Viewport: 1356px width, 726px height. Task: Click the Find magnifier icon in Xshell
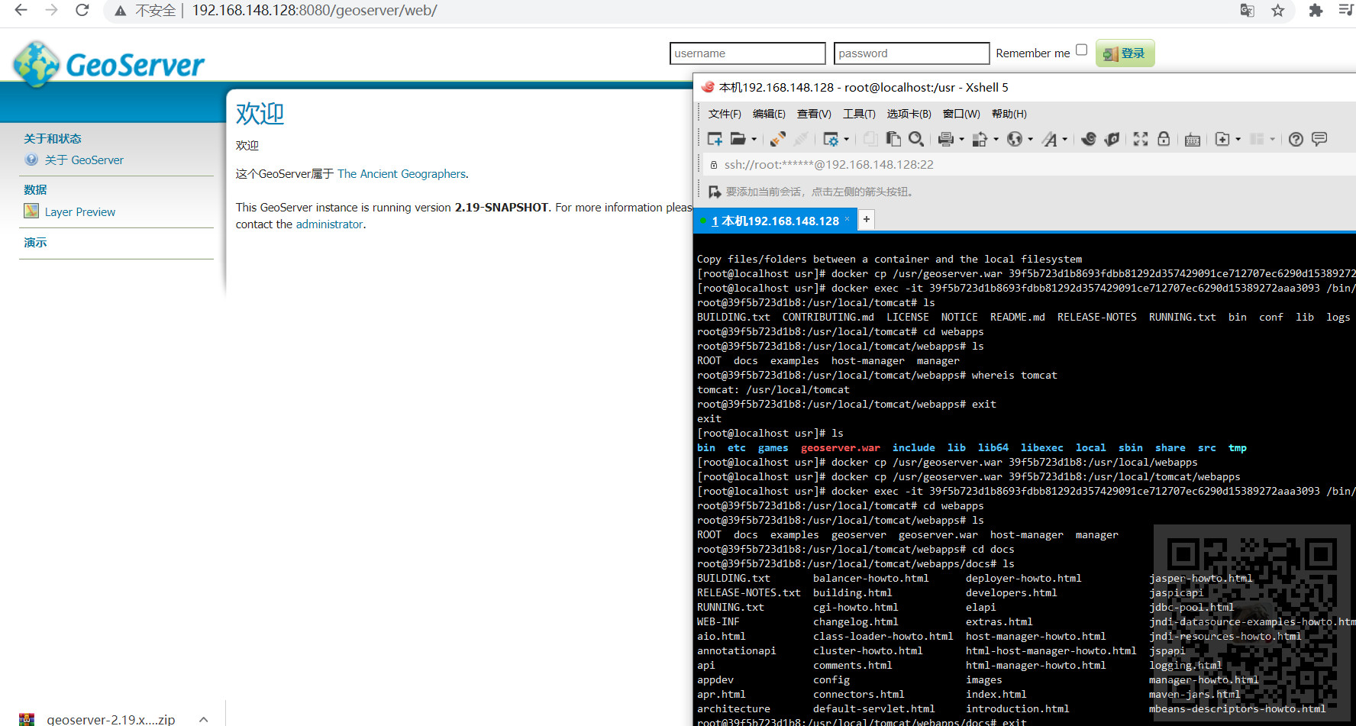click(x=916, y=139)
